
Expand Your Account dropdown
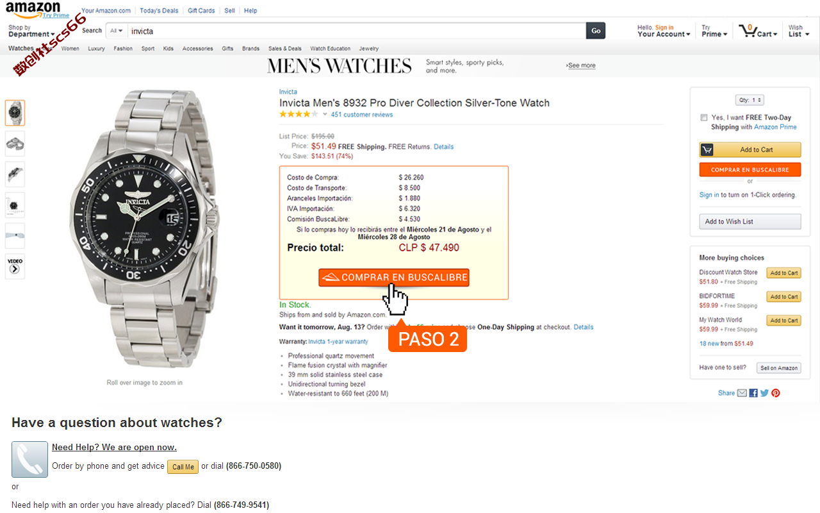[x=664, y=34]
